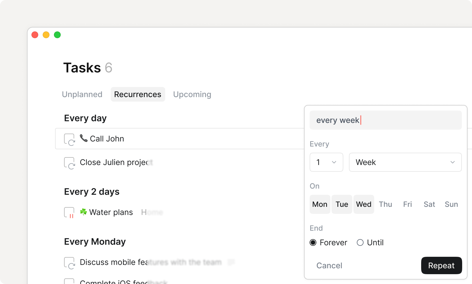
Task: Check the checkbox next to Complete iOS feedback
Action: pos(69,281)
